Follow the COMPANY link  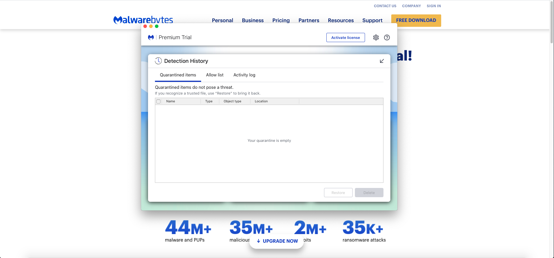[411, 6]
